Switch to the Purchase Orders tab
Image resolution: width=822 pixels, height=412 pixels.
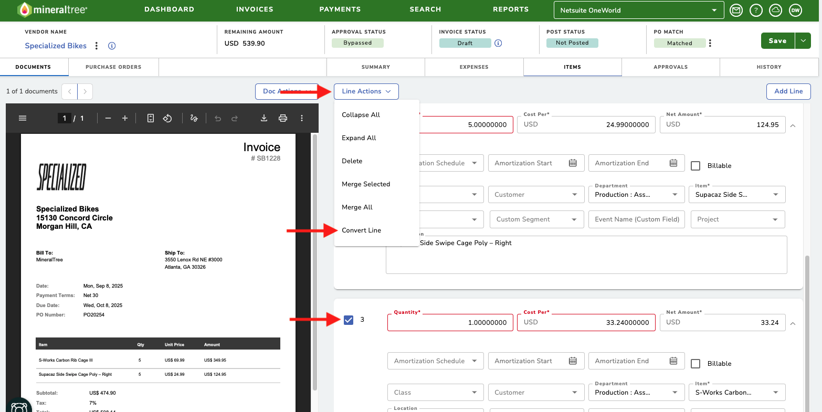coord(113,67)
